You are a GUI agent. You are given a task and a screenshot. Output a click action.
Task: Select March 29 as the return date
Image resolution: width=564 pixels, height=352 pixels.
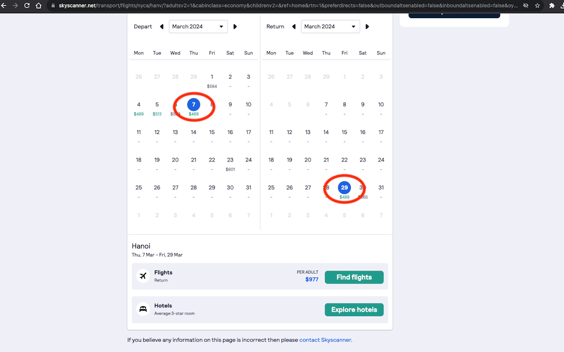coord(344,187)
